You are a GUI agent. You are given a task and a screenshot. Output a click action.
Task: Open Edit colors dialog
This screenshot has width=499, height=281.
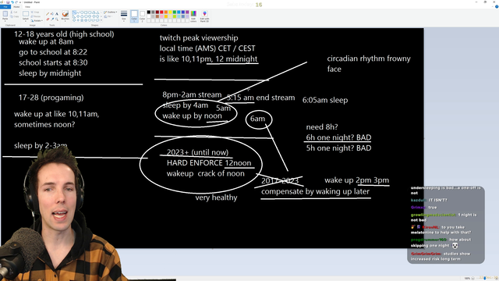point(193,16)
